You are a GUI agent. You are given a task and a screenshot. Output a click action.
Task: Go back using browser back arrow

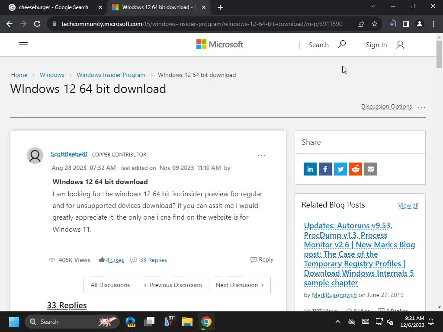[10, 24]
